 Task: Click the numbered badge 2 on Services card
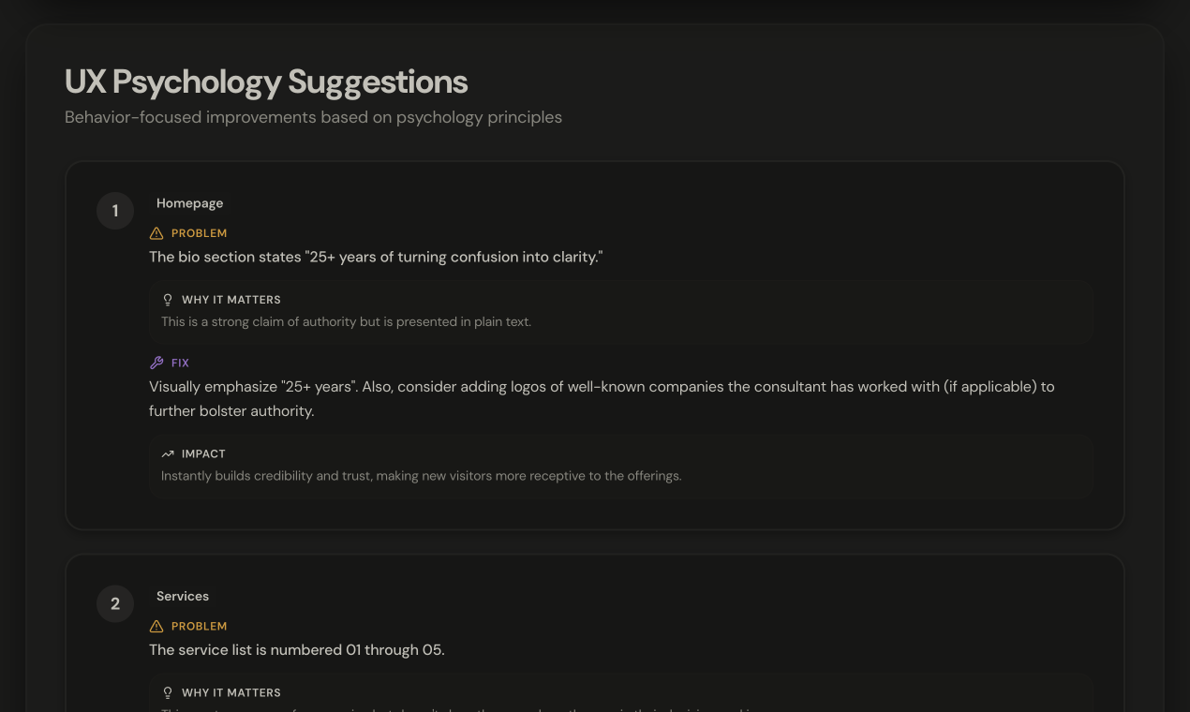point(114,604)
